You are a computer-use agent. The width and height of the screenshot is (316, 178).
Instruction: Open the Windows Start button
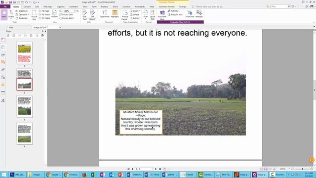4,175
